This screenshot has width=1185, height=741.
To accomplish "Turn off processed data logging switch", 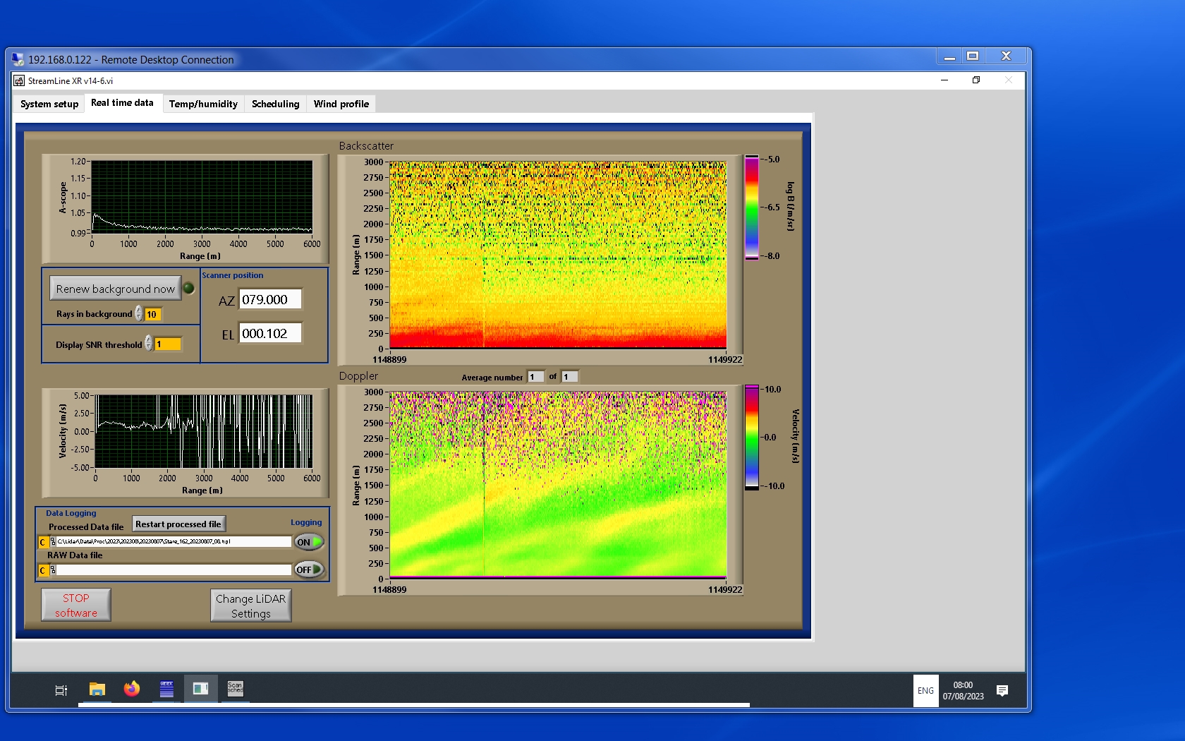I will tap(309, 542).
